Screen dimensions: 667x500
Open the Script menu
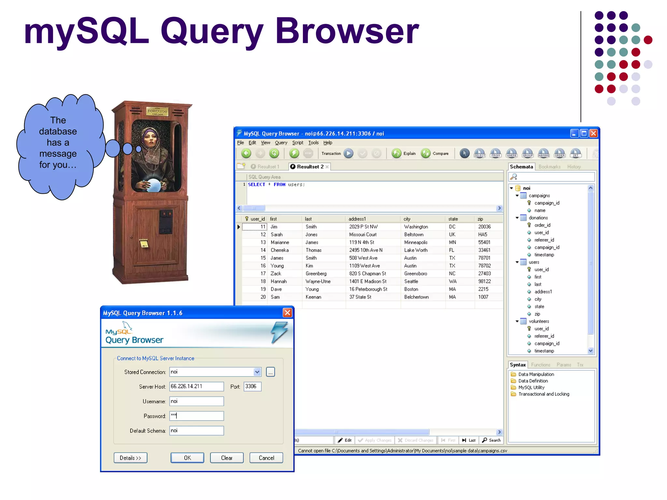pos(297,143)
